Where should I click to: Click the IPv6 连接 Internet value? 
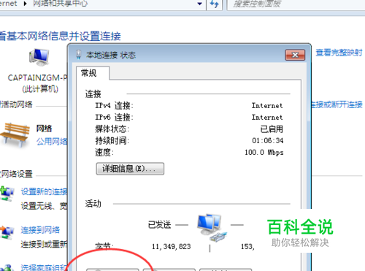267,118
